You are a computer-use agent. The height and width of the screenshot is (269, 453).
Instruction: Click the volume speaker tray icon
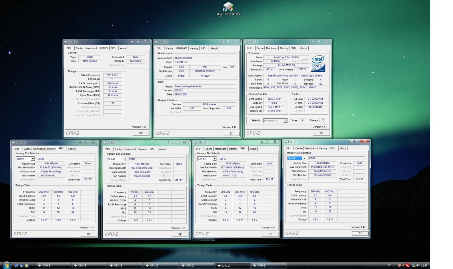tap(418, 265)
